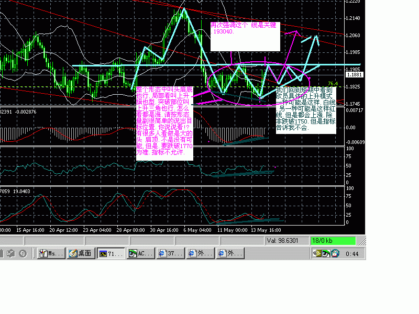Click the 0.00717 MACD scale label
419x314 pixels.
[x=355, y=110]
